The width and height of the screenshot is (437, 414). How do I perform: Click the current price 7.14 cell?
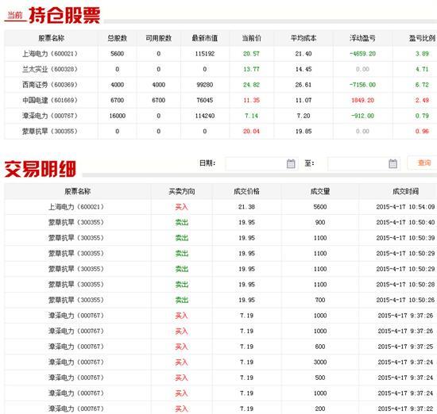pyautogui.click(x=251, y=116)
